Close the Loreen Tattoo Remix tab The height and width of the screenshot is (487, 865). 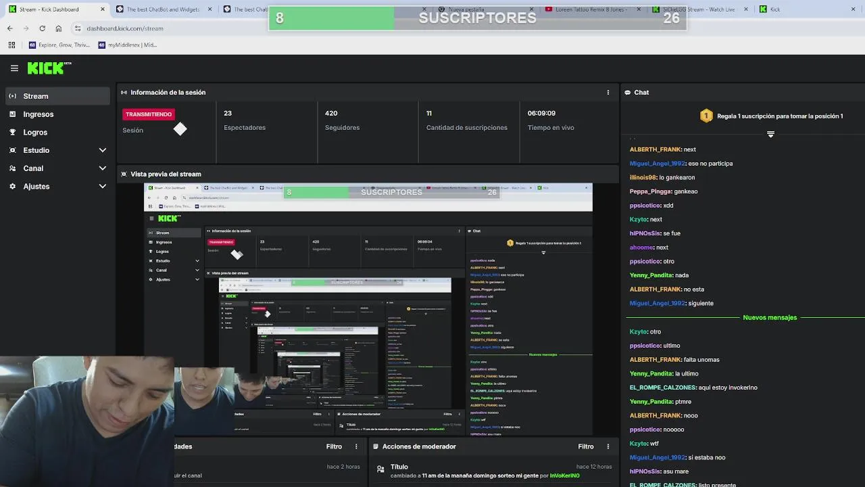(639, 9)
